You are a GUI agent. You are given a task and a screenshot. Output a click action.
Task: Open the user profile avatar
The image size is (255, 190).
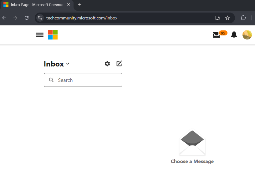pos(247,35)
